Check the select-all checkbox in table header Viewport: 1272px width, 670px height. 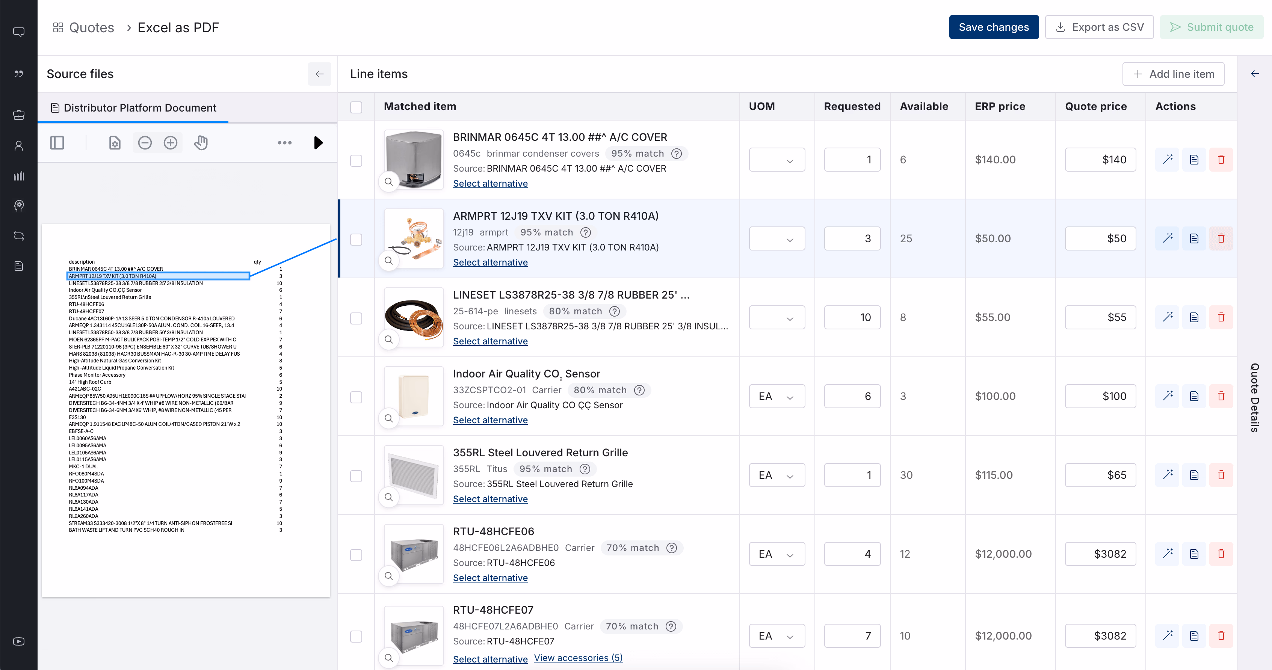(x=356, y=107)
